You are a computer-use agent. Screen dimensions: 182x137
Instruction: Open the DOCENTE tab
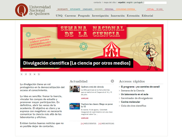click(x=99, y=9)
